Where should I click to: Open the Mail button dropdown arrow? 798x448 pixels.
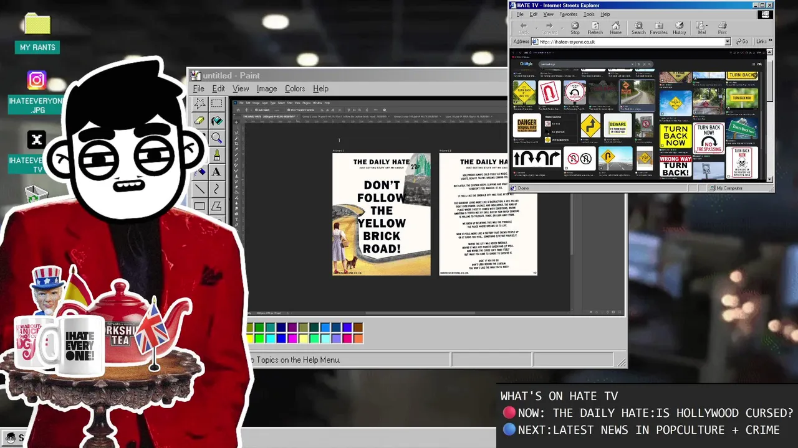tap(708, 27)
